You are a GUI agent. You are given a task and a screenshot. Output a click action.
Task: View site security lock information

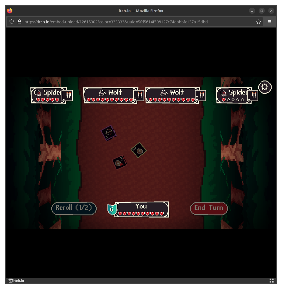pos(19,22)
